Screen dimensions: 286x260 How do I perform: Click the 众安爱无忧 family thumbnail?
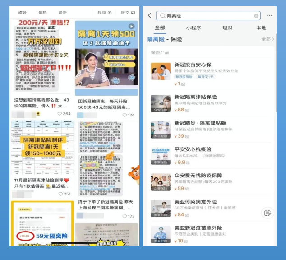pos(161,182)
